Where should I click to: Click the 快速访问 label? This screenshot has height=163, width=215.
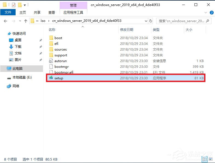point(19,34)
